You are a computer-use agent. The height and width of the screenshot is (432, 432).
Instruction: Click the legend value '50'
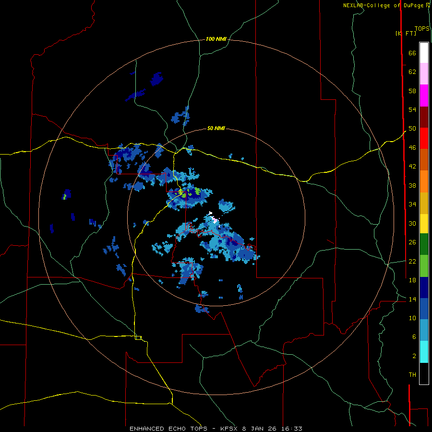[x=412, y=129]
